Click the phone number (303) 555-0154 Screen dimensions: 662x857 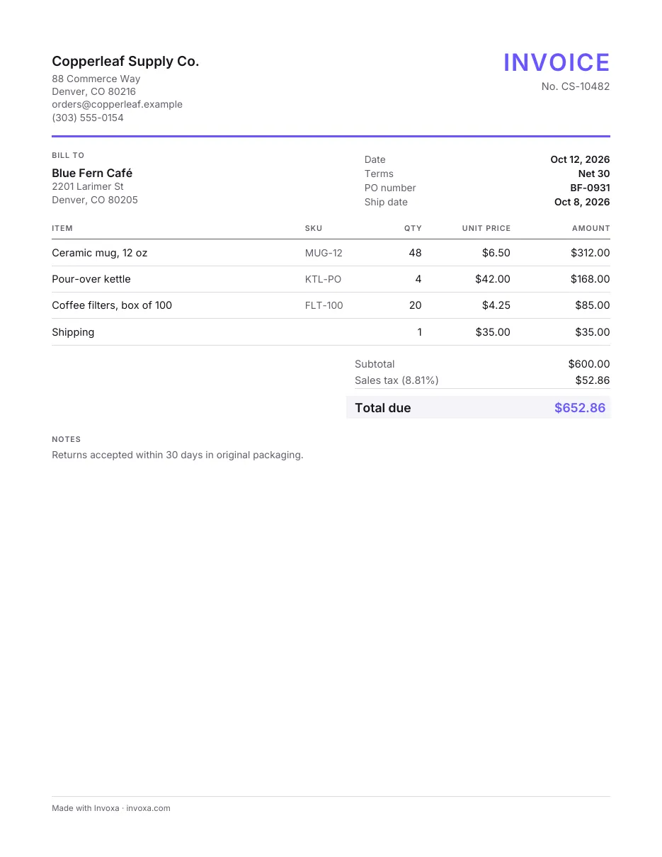pyautogui.click(x=88, y=118)
